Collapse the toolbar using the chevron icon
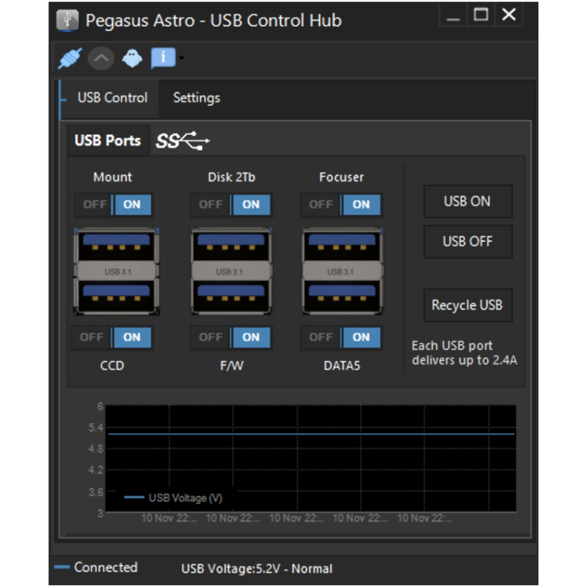The width and height of the screenshot is (587, 587). click(101, 58)
